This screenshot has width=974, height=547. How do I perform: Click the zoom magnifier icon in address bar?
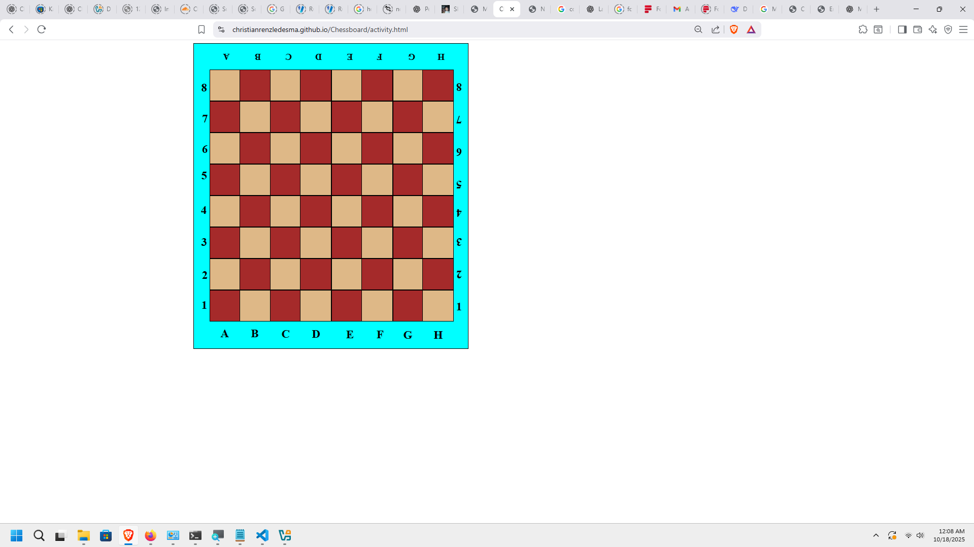(x=698, y=29)
